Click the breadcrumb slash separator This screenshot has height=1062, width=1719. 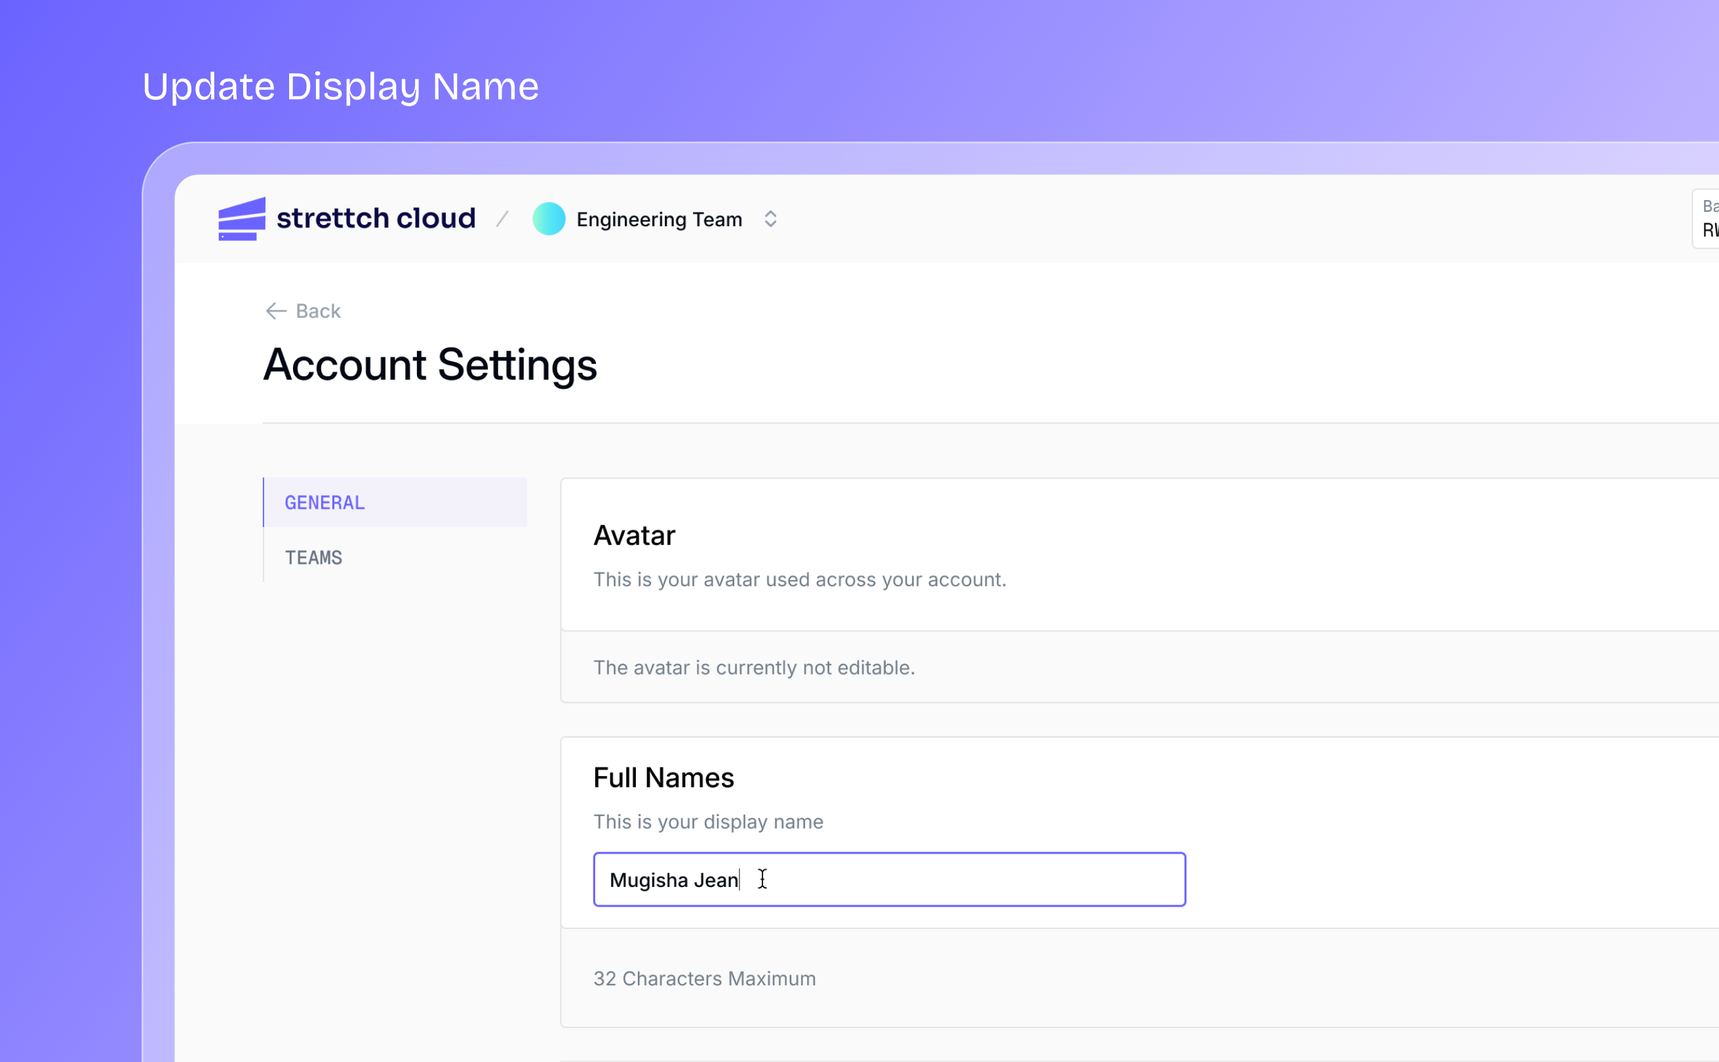point(503,219)
